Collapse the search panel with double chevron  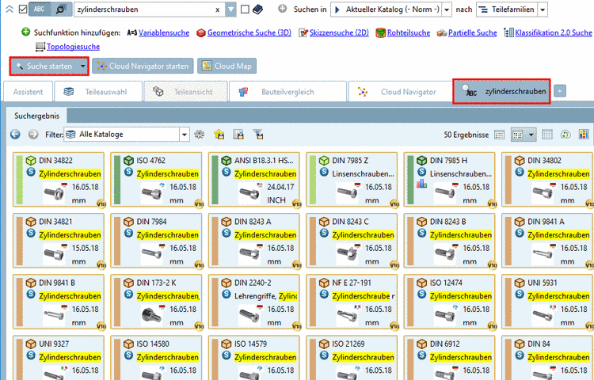[x=10, y=9]
